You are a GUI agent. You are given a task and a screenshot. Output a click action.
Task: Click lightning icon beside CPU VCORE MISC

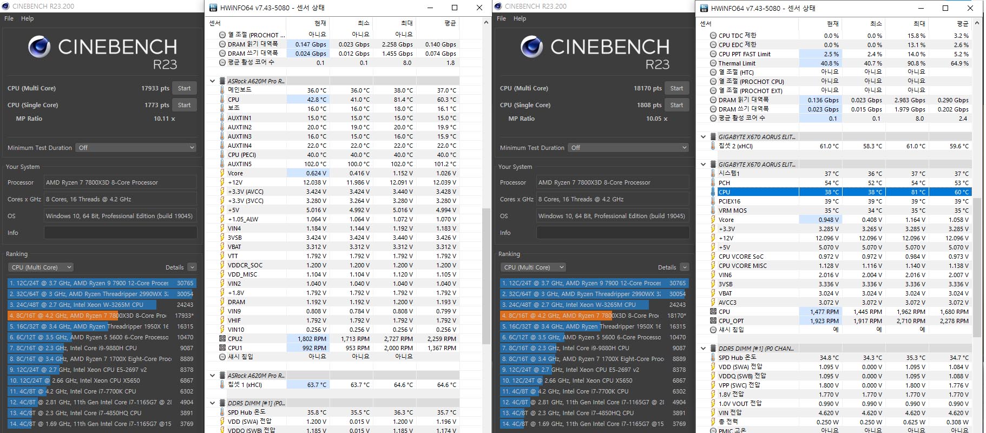(x=713, y=265)
